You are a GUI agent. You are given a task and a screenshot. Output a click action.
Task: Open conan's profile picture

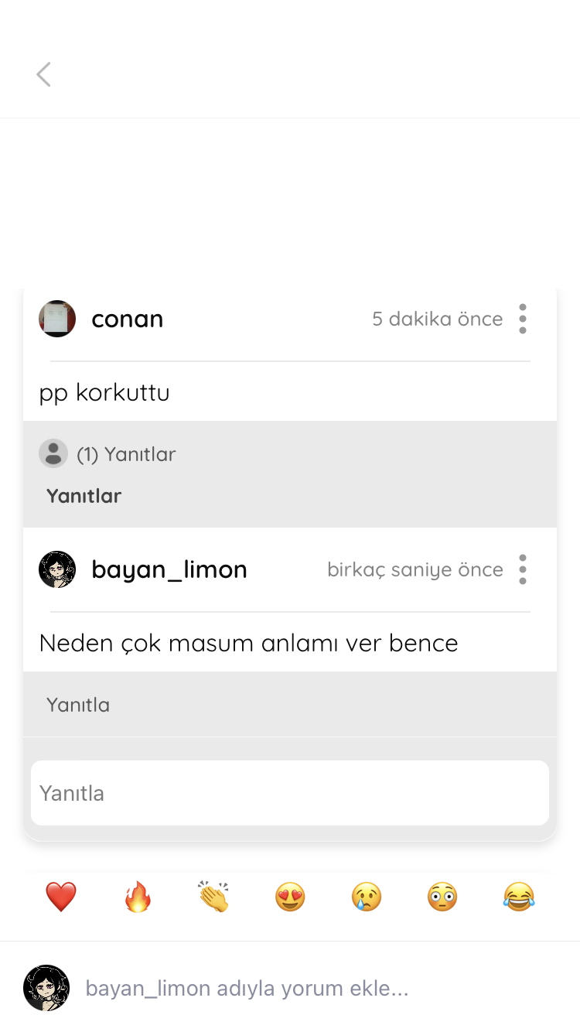(x=57, y=319)
